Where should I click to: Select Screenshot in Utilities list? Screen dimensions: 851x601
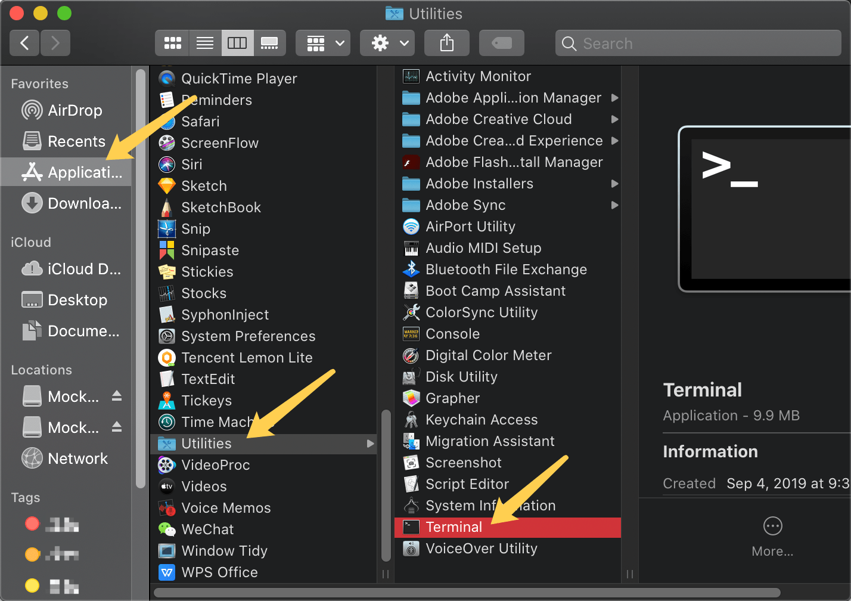tap(508, 463)
